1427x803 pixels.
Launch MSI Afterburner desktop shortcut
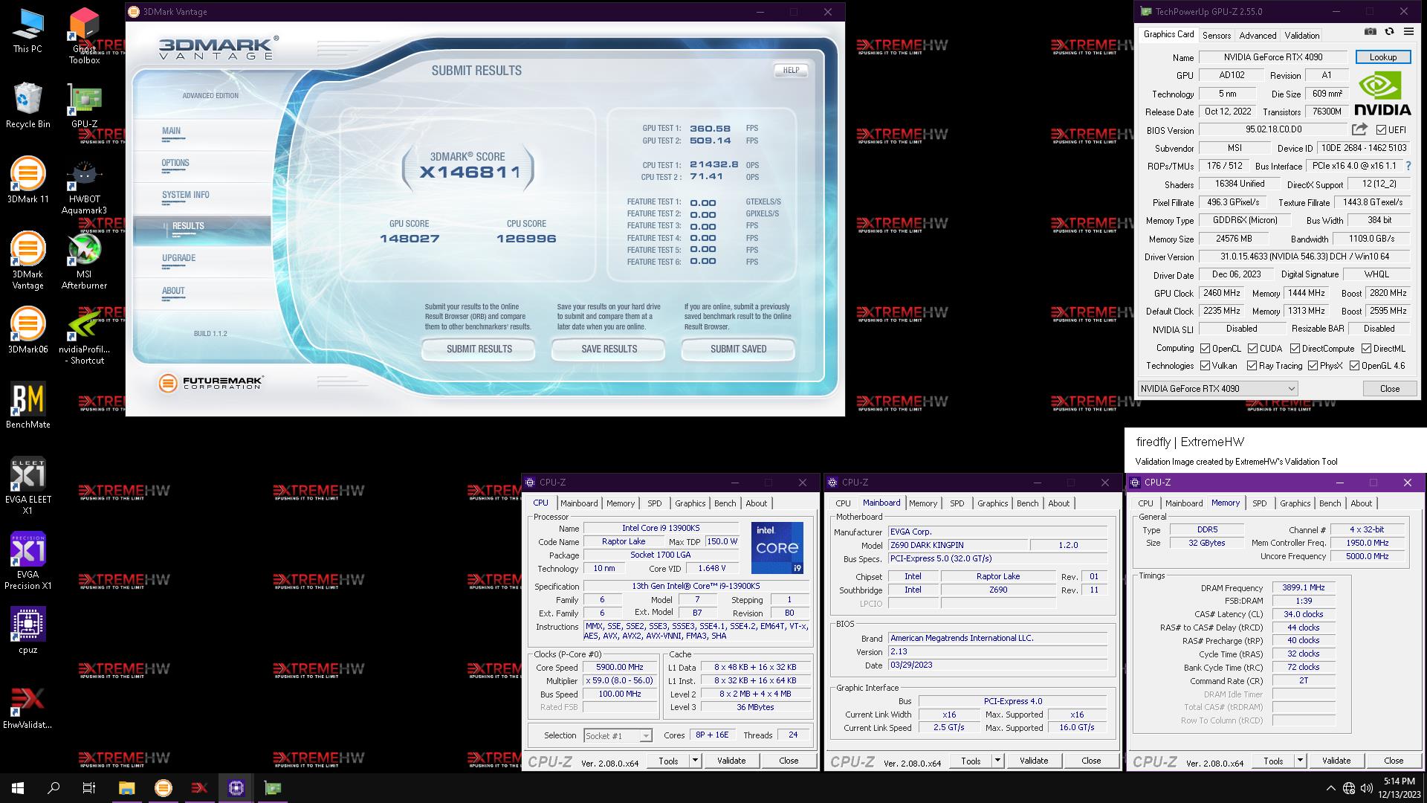[84, 260]
